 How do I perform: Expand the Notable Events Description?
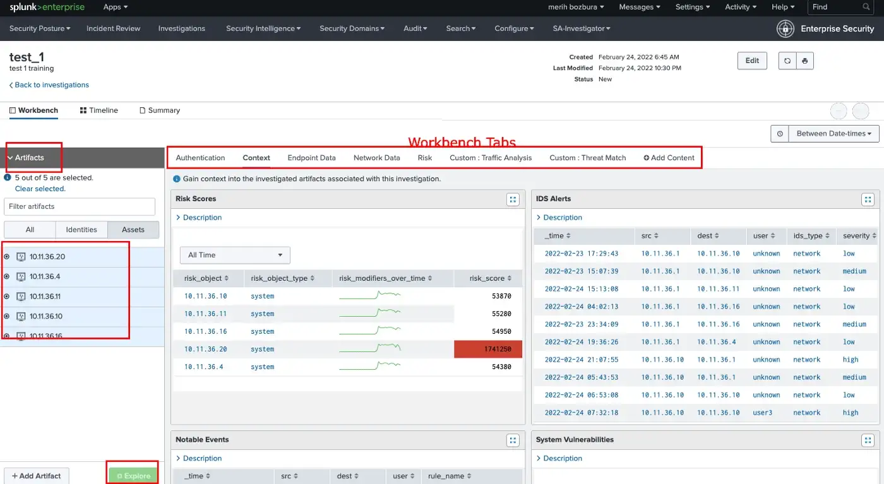199,458
